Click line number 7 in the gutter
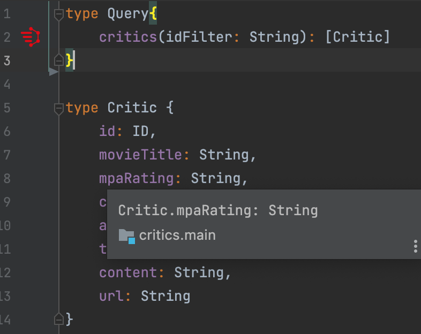 [x=7, y=155]
